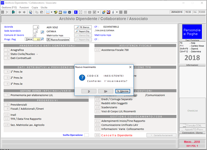
Task: Click the back arrow in the toolbar
Action: [20, 12]
